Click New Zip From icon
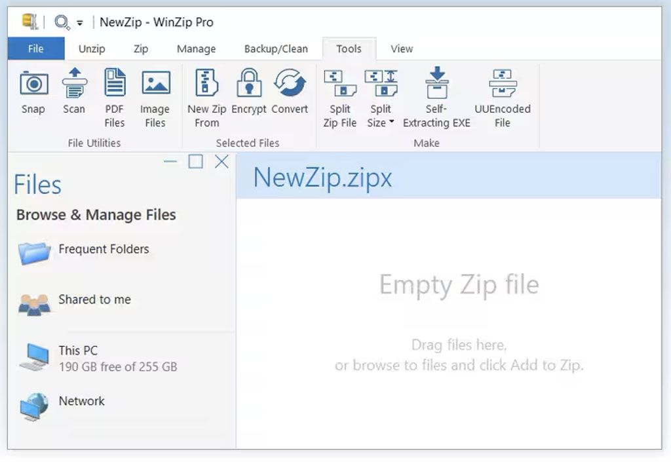The image size is (671, 462). point(206,82)
